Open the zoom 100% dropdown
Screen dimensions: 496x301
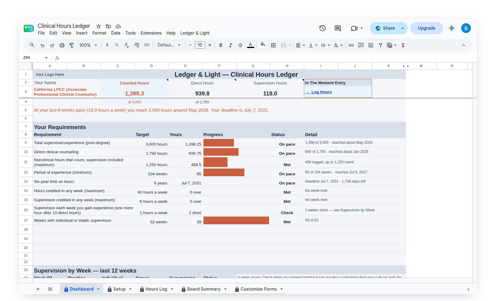coord(88,45)
